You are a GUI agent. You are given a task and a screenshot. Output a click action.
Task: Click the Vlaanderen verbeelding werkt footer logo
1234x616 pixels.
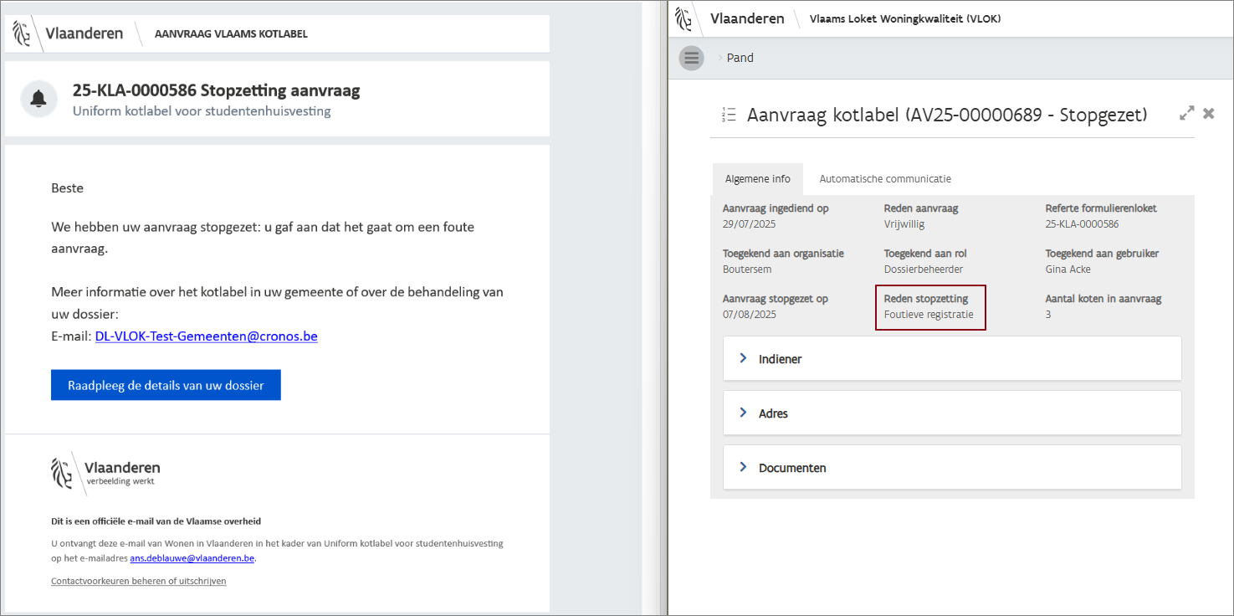tap(105, 472)
